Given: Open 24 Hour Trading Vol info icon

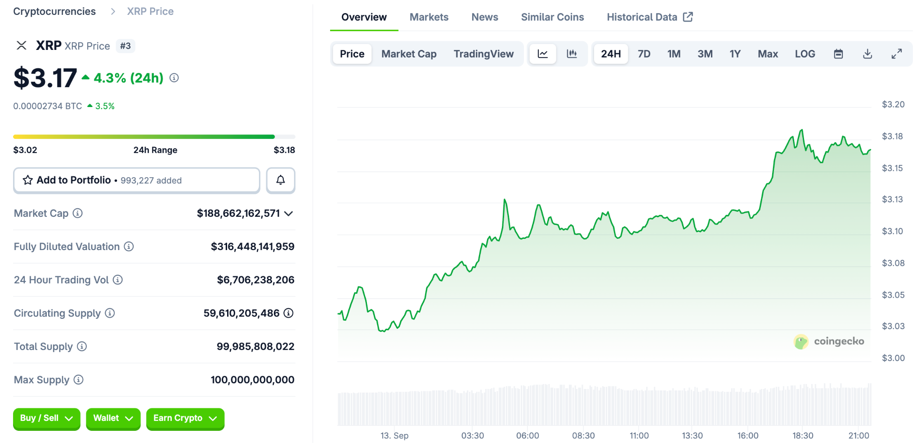Looking at the screenshot, I should pyautogui.click(x=118, y=280).
